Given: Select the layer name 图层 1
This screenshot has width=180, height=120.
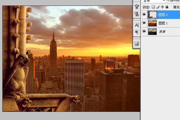Looking at the screenshot, I should coord(163,23).
